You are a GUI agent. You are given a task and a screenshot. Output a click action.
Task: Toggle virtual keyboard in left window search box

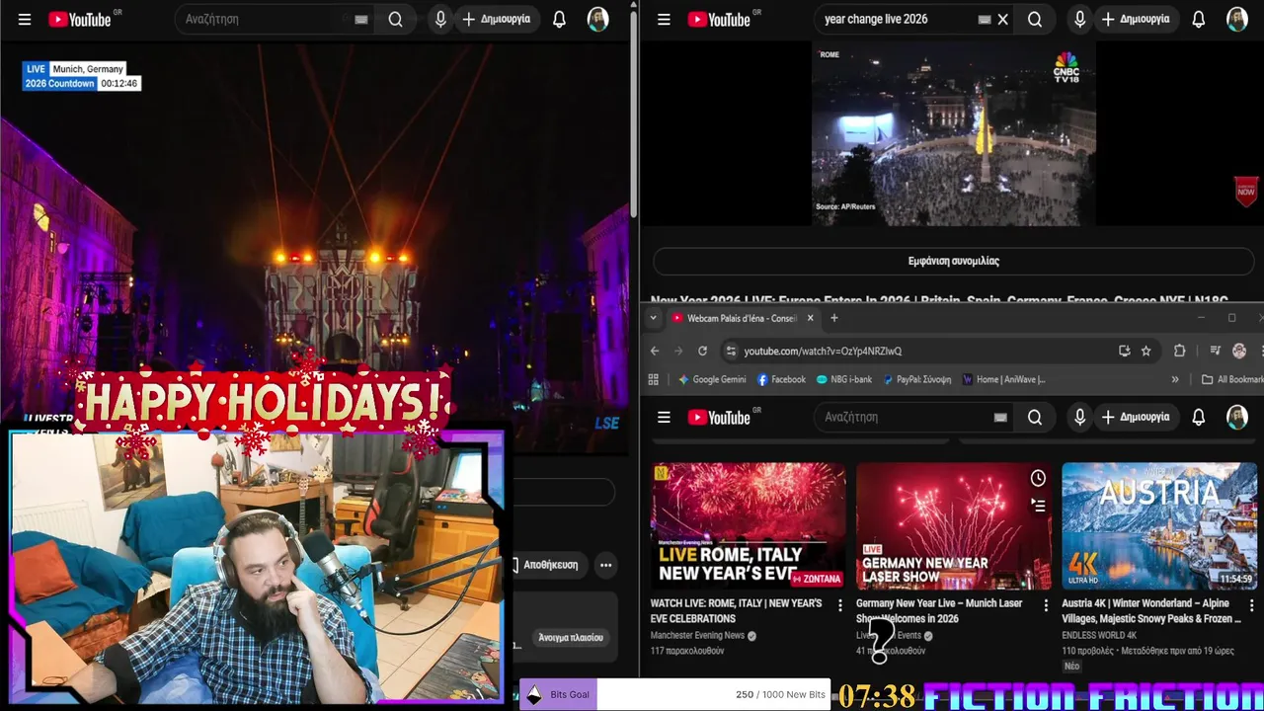[361, 19]
